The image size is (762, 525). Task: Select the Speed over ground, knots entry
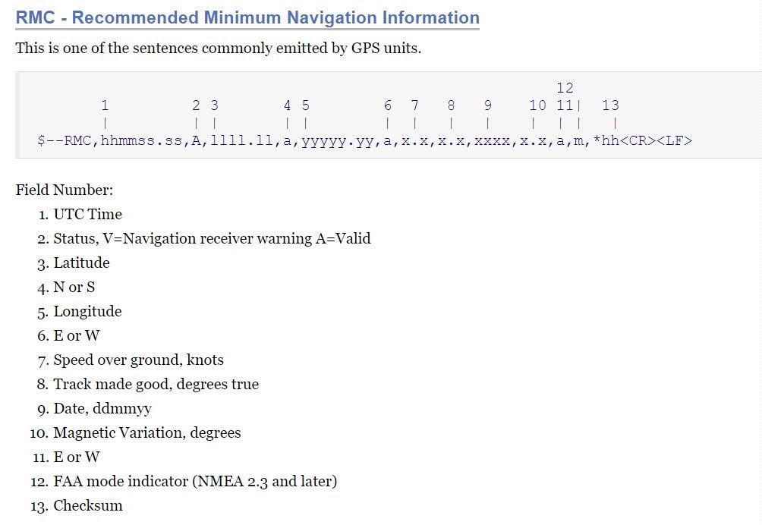click(x=138, y=360)
